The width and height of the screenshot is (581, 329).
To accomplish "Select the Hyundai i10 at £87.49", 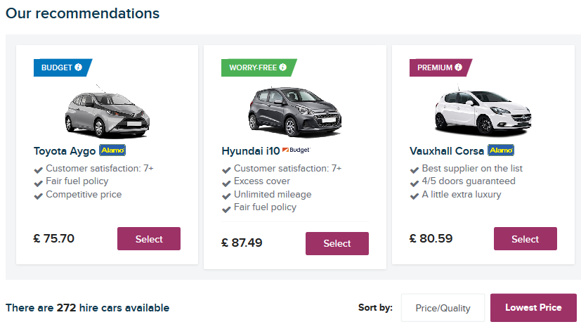I will (x=337, y=243).
